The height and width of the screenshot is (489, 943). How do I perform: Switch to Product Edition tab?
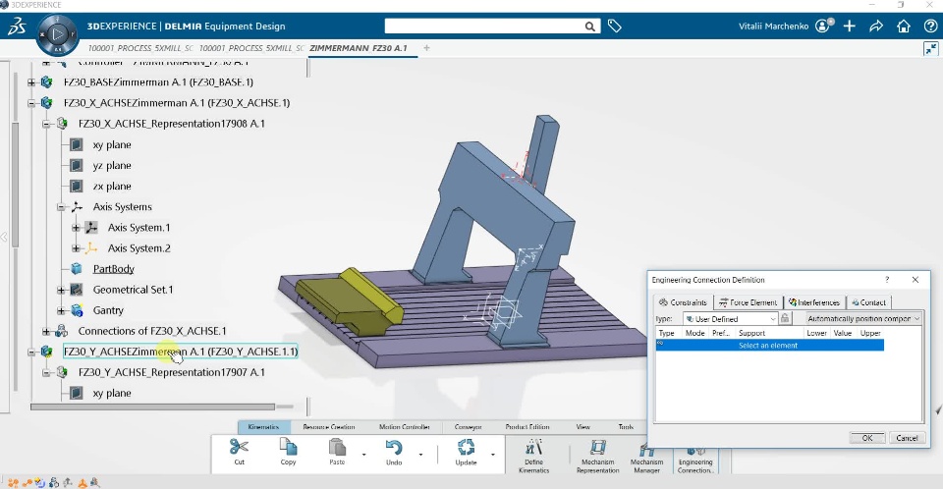tap(527, 427)
